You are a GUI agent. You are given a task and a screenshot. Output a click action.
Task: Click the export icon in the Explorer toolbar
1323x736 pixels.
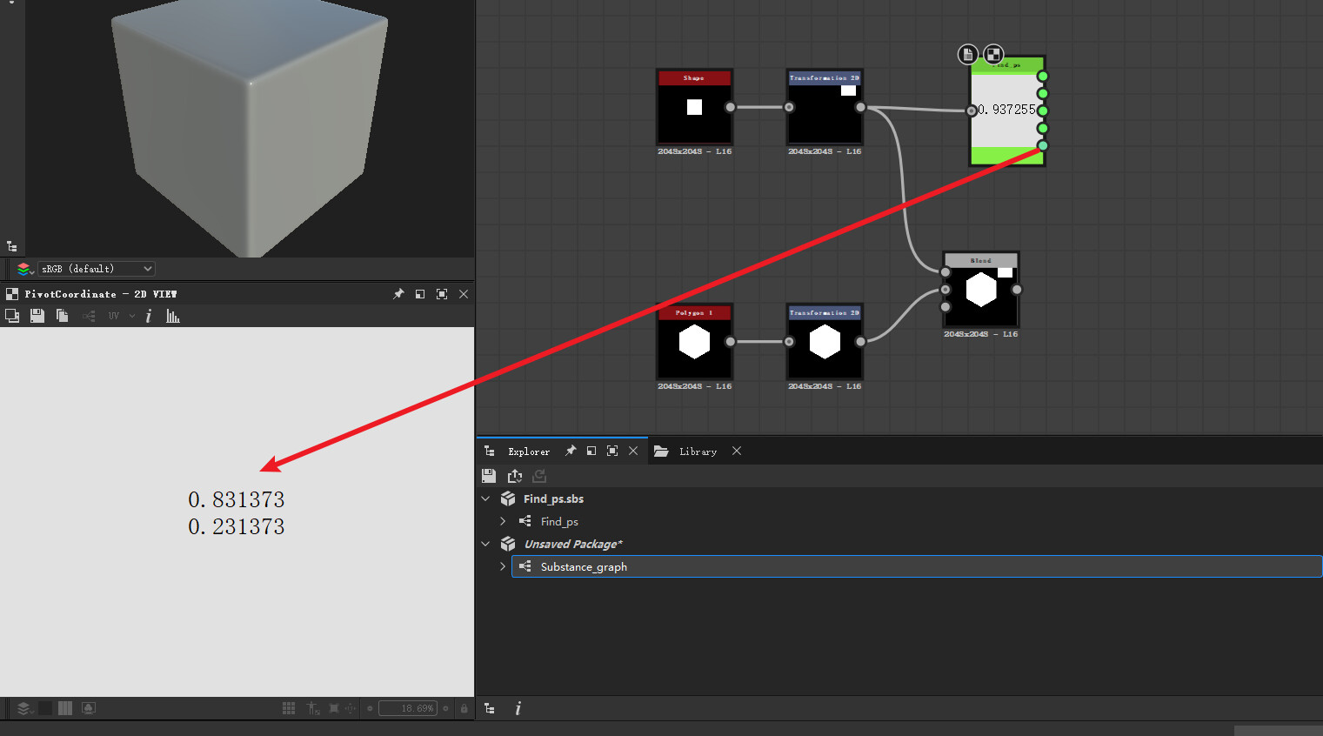[514, 476]
